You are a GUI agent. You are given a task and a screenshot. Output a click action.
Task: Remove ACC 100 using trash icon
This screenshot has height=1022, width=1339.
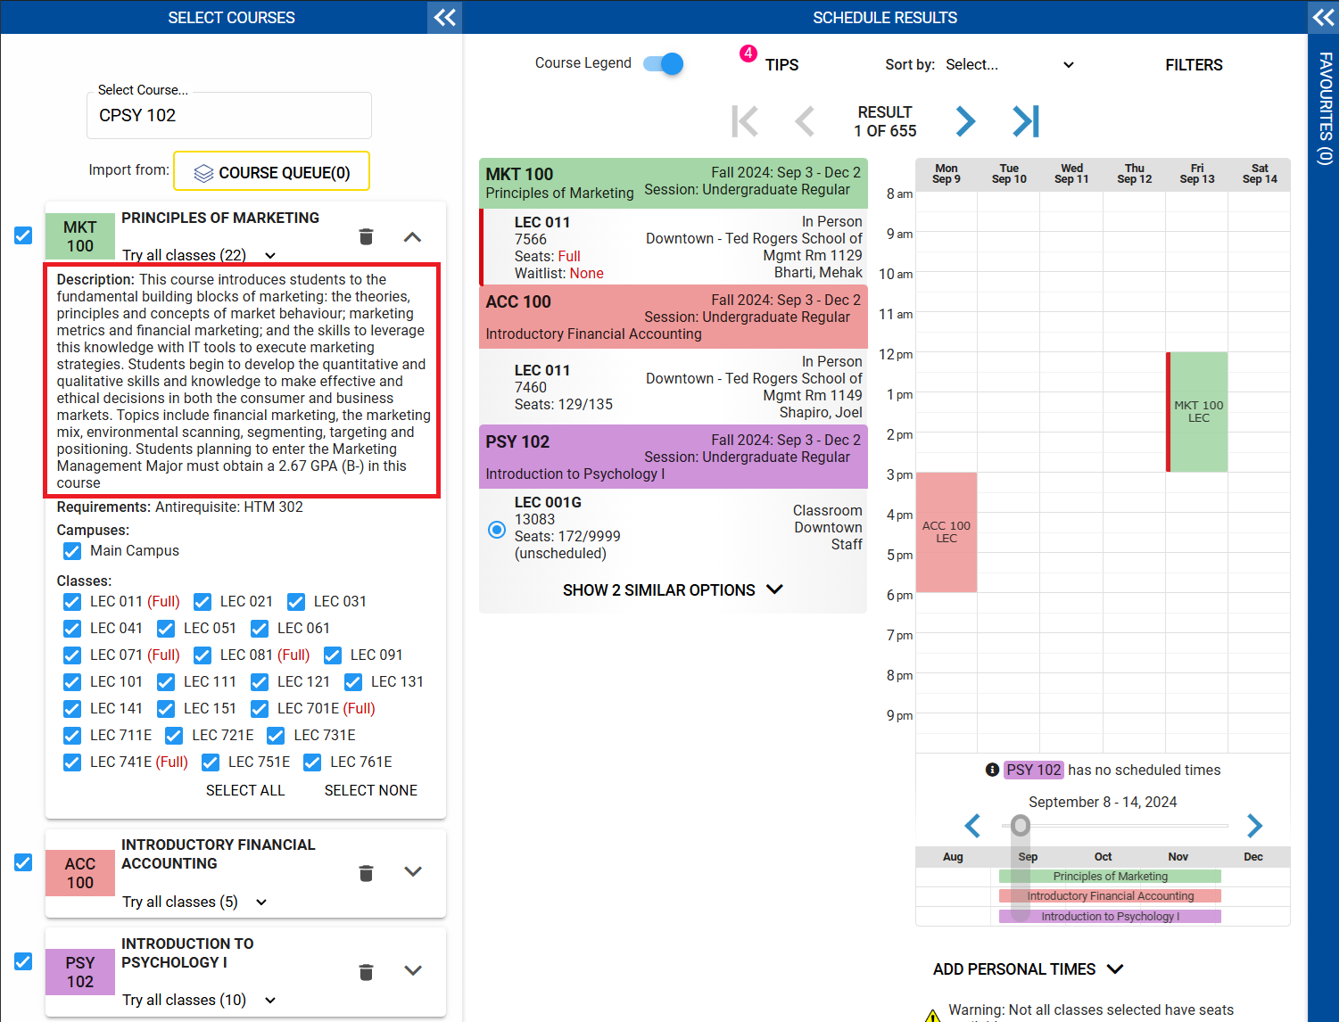(x=366, y=873)
